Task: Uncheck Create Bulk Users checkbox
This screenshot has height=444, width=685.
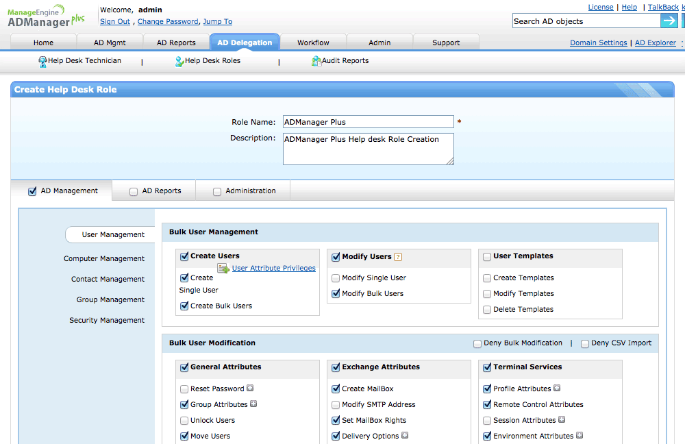Action: coord(184,306)
